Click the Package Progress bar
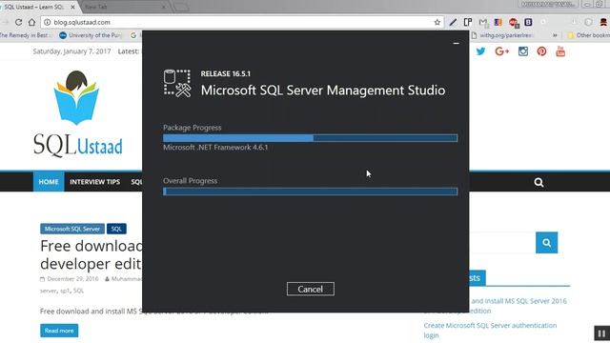 tap(310, 138)
